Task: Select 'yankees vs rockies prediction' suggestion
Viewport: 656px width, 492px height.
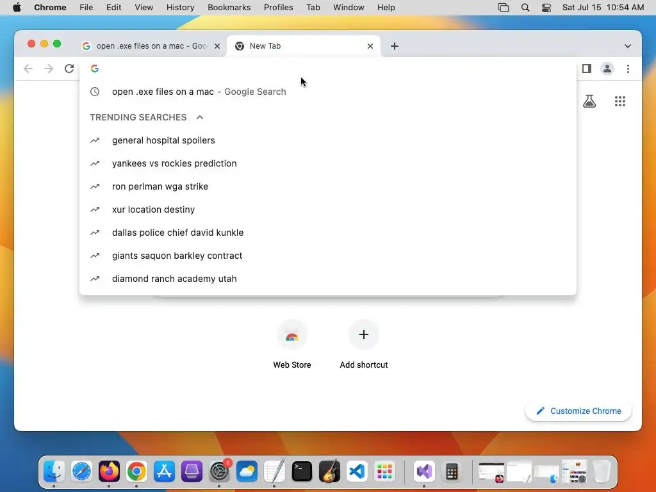Action: coord(328,163)
